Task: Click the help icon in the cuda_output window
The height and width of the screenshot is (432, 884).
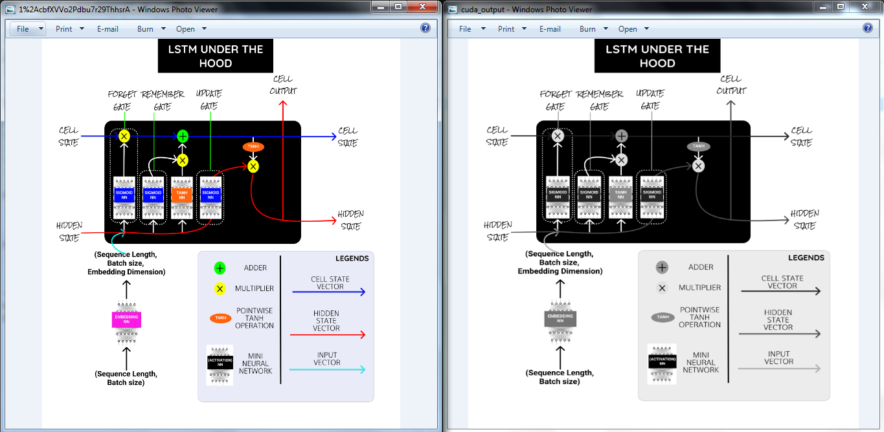Action: (868, 28)
